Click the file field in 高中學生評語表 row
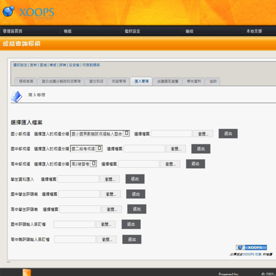The height and width of the screenshot is (276, 276). [80, 209]
